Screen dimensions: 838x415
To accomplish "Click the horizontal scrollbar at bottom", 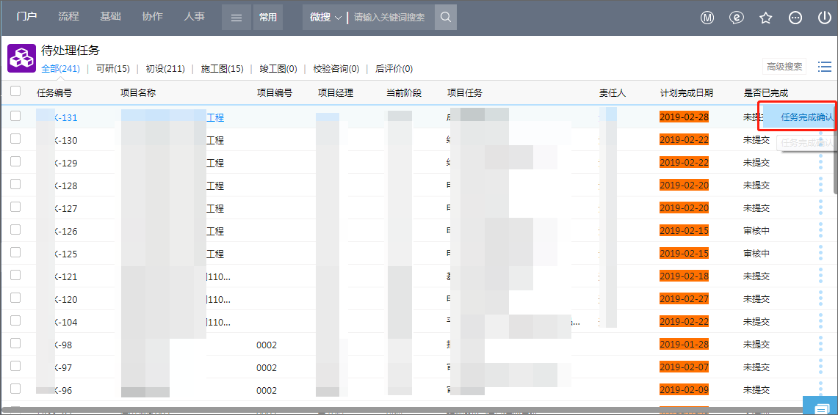I will pos(401,410).
